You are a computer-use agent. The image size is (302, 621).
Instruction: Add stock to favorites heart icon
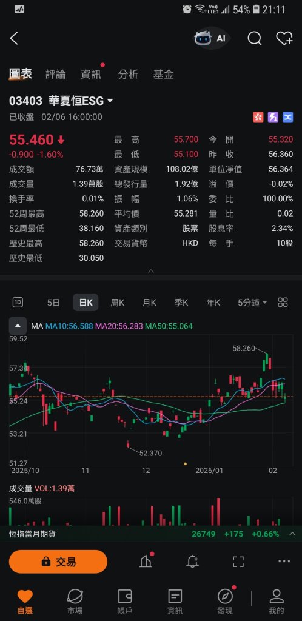point(284,38)
